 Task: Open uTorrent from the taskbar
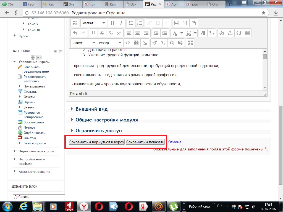click(174, 206)
